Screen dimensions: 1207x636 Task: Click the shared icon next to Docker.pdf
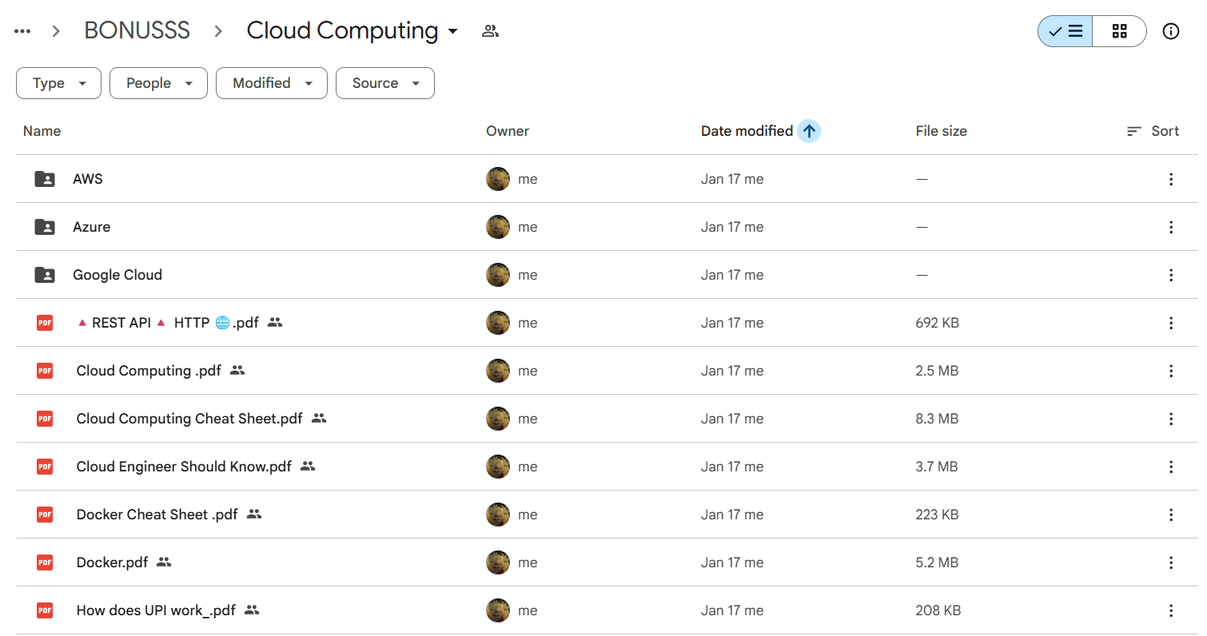(164, 562)
